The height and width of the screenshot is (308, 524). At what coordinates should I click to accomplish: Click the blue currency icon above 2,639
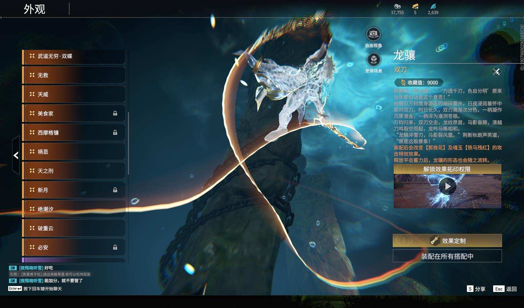pos(433,6)
